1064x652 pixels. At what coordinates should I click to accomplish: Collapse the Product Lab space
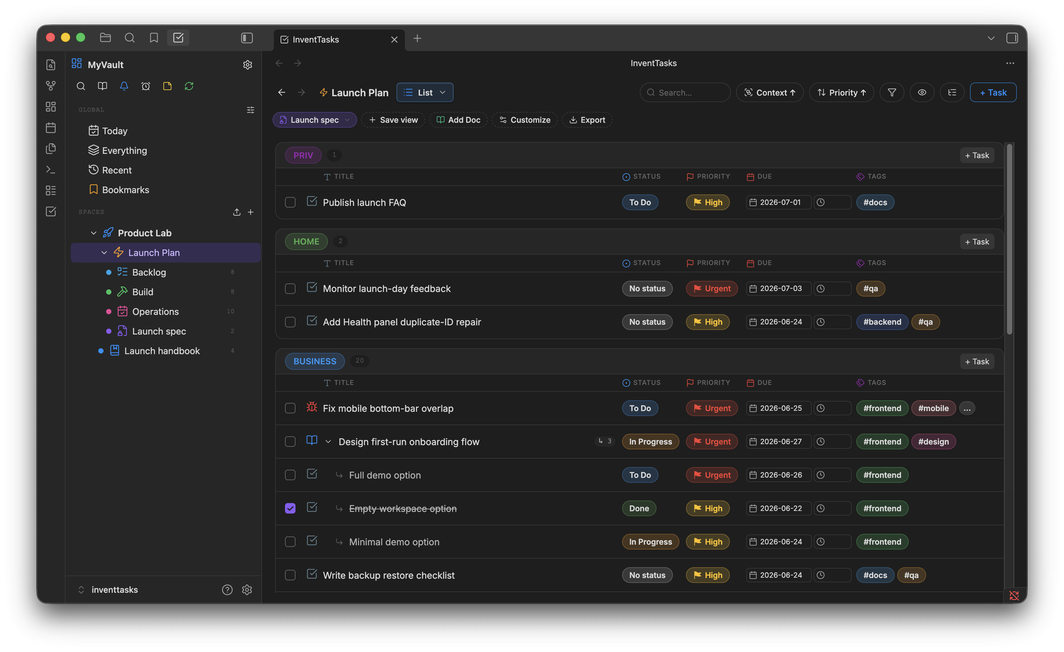click(x=94, y=233)
